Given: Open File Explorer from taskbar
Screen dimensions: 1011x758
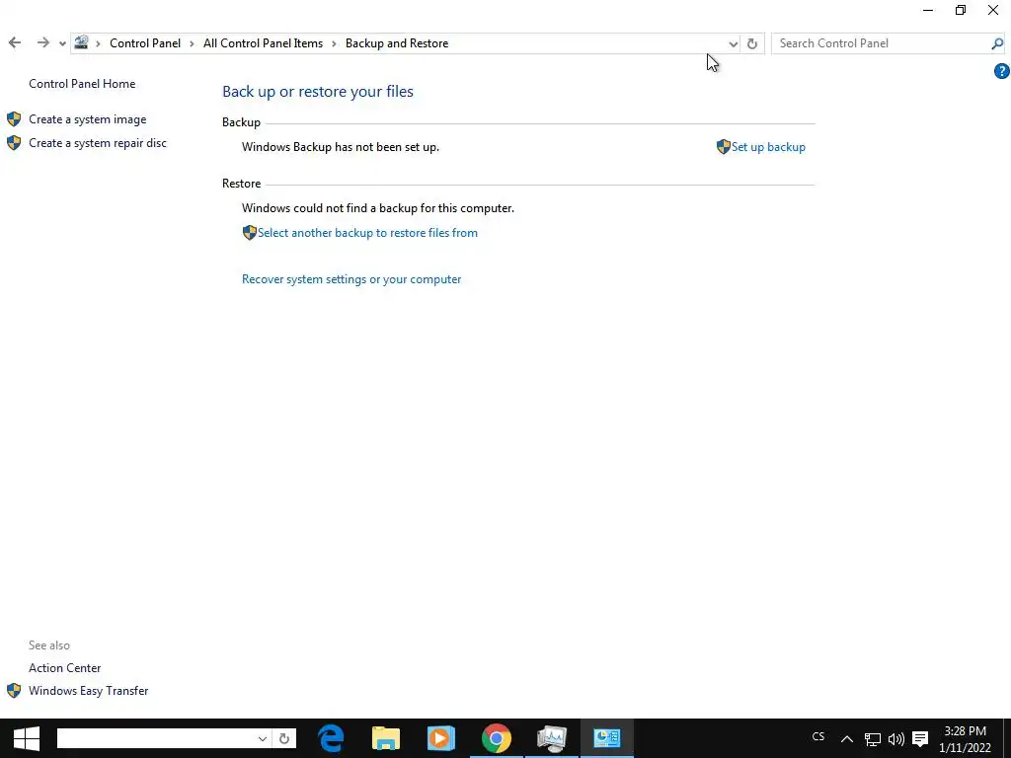Looking at the screenshot, I should [x=386, y=738].
